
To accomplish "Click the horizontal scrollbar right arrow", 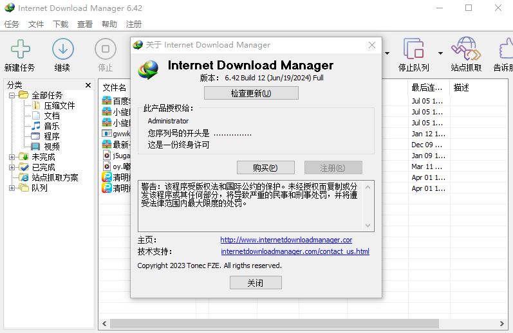I will [502, 324].
